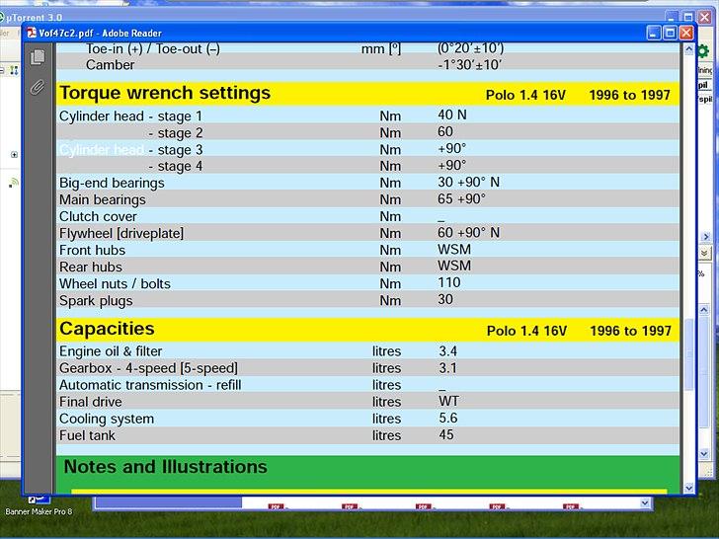Viewport: 719px width, 539px height.
Task: Minimize the Adobe Reader window
Action: [x=654, y=33]
